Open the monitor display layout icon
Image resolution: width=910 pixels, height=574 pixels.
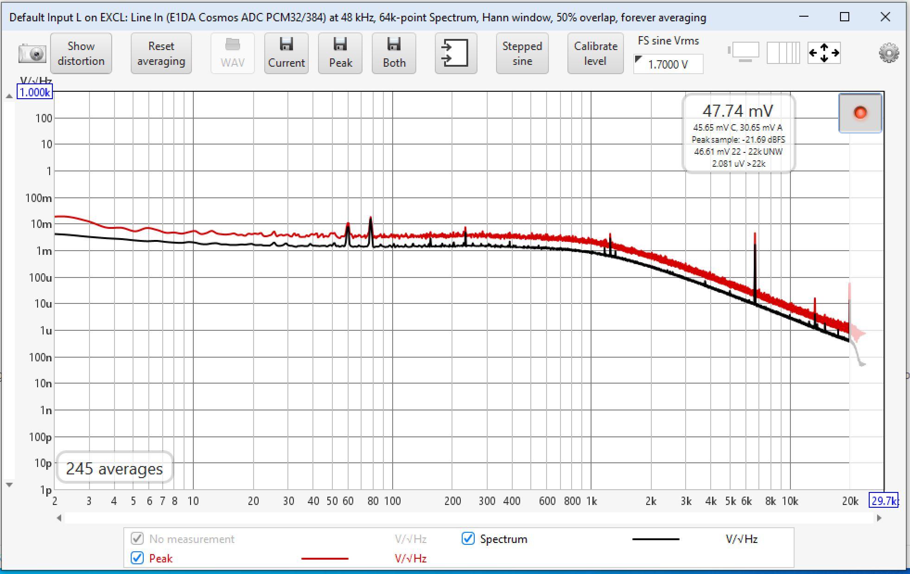click(744, 52)
